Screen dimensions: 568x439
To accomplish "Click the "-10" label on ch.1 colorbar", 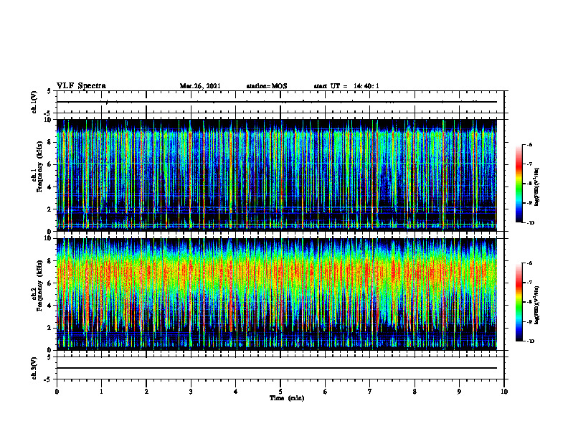I will point(530,223).
